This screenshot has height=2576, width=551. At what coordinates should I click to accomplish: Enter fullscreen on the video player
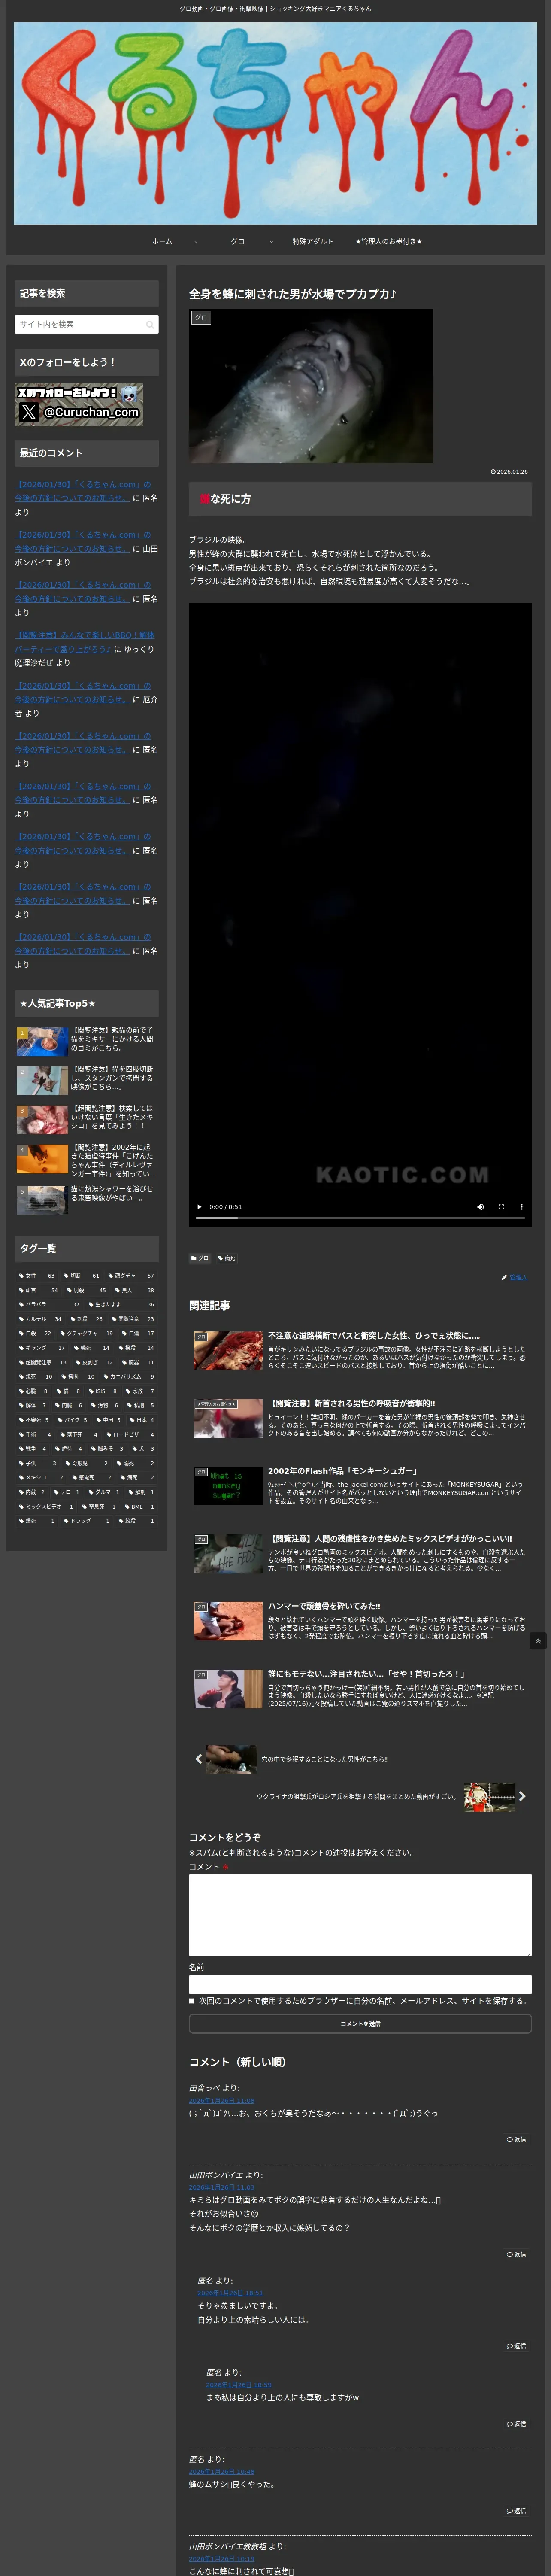501,1206
